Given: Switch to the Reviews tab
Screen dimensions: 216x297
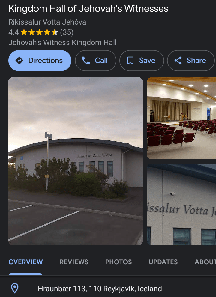Looking at the screenshot, I should point(74,262).
